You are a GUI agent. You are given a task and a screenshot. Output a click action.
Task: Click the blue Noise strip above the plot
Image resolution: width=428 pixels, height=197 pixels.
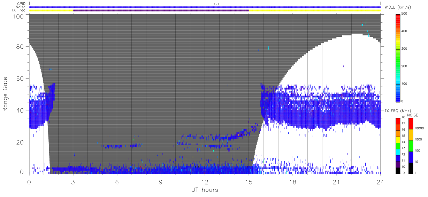click(x=205, y=7)
